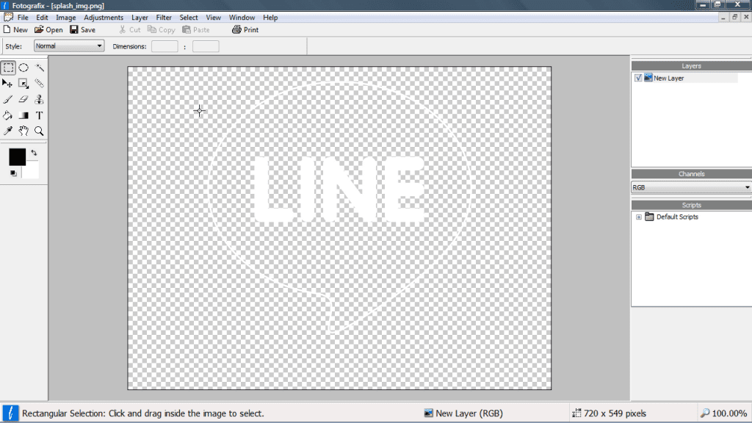Viewport: 752px width, 423px height.
Task: Open the Style dropdown set to Normal
Action: pyautogui.click(x=69, y=46)
